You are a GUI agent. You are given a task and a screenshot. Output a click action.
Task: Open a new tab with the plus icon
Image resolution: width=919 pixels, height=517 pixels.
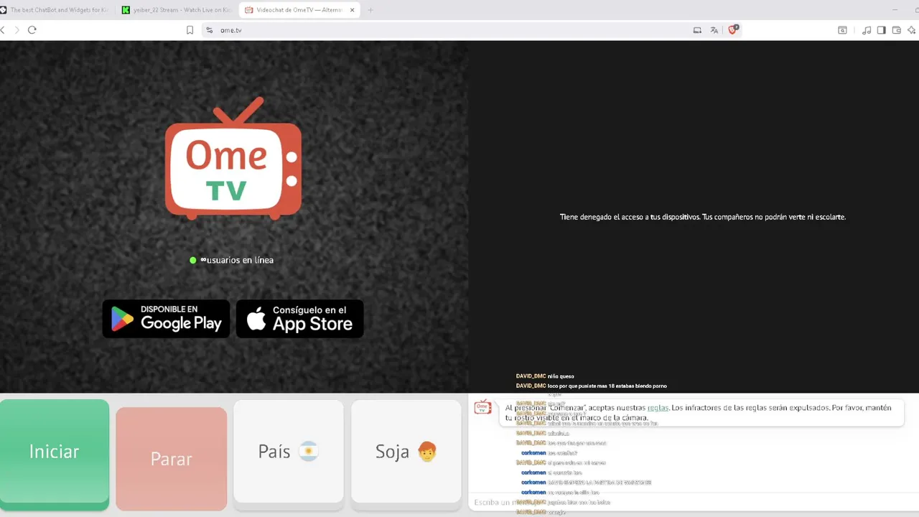(370, 10)
